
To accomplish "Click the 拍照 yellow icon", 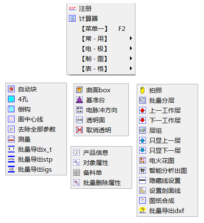I will [x=143, y=90].
